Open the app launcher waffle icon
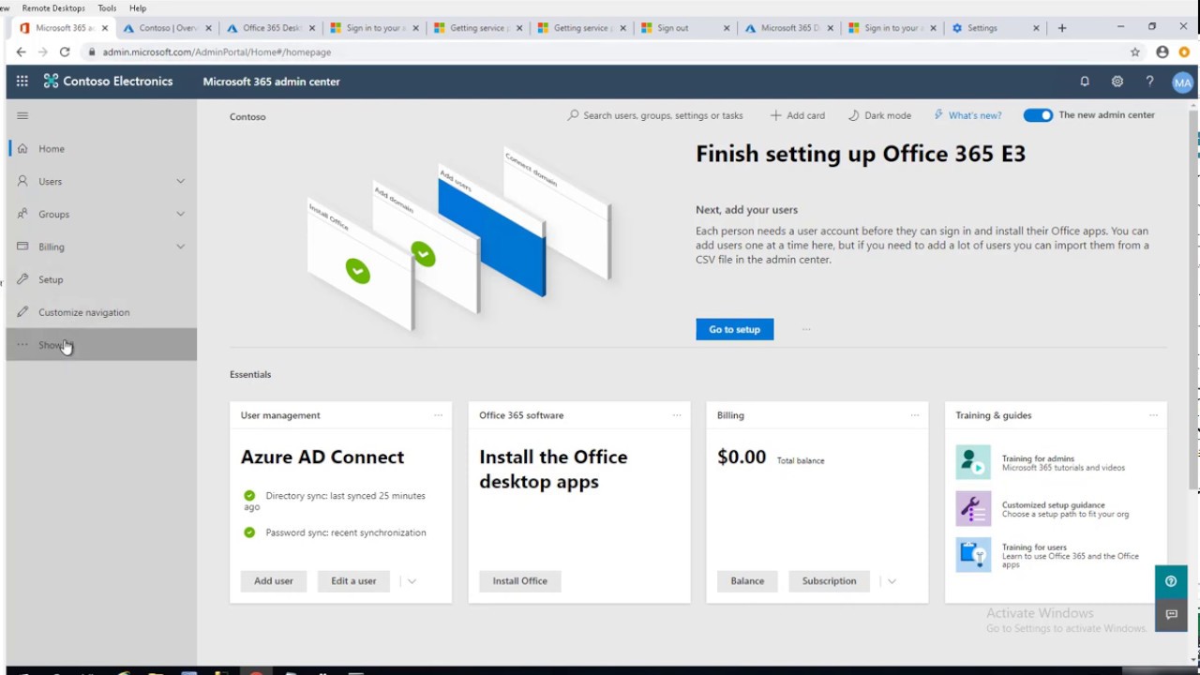The height and width of the screenshot is (675, 1200). (22, 82)
